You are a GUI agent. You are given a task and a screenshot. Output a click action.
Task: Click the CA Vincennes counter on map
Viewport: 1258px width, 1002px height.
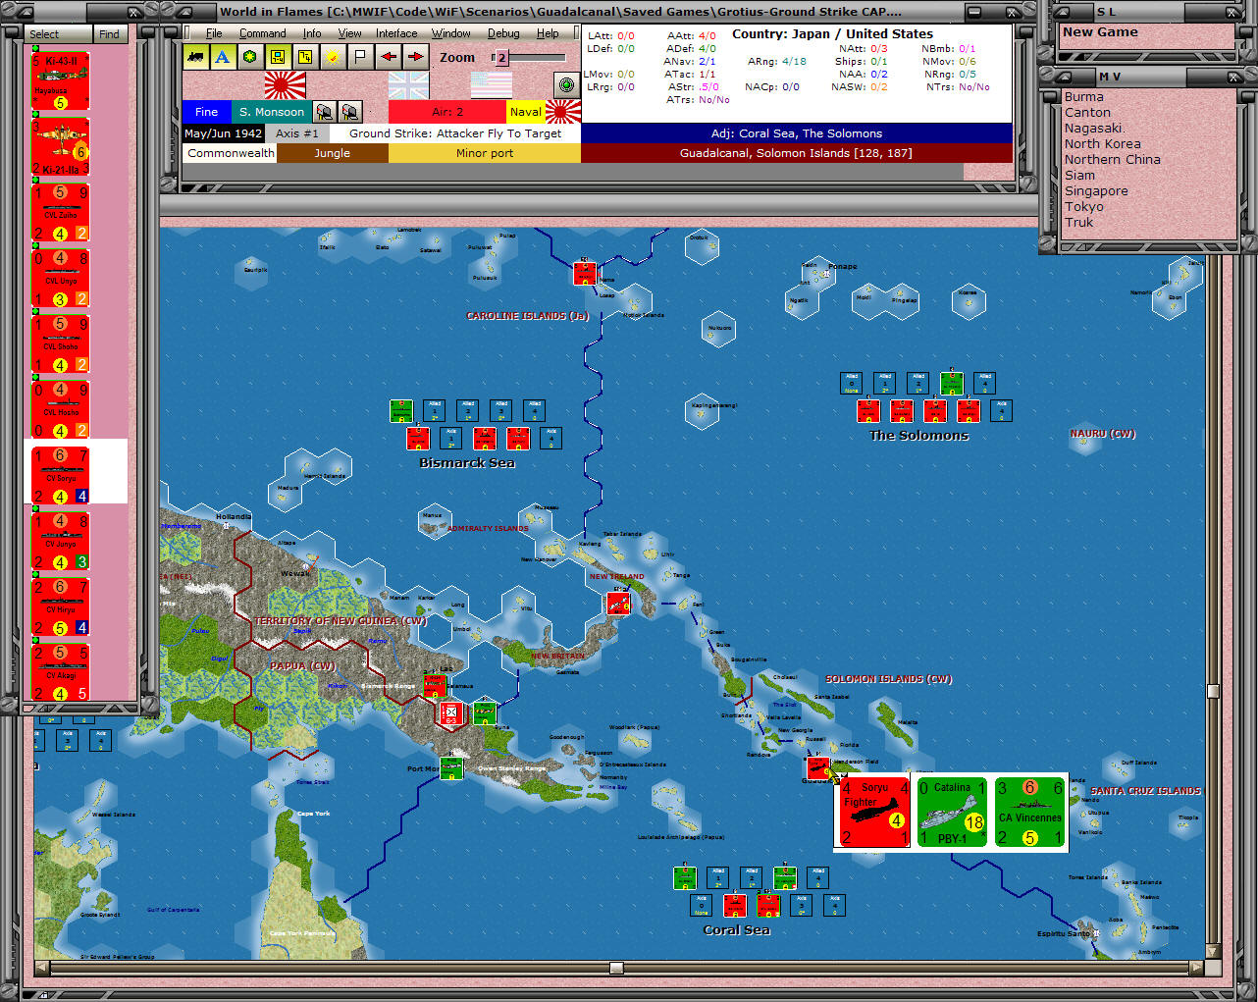point(1030,813)
